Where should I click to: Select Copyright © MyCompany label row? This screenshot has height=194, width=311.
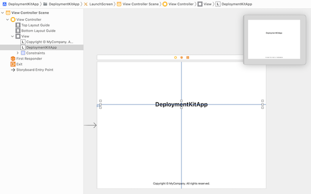tap(41, 42)
